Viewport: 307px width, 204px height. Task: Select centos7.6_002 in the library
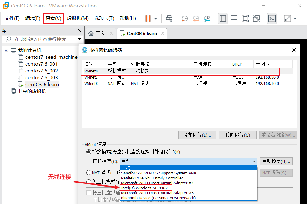pos(41,71)
